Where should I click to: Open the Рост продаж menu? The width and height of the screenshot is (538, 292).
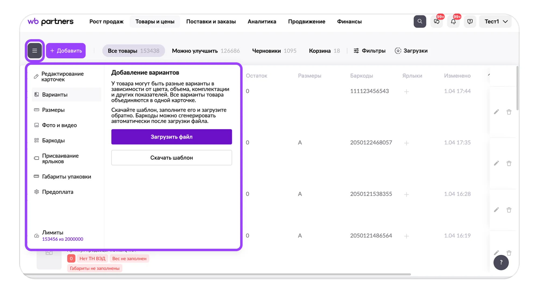coord(106,21)
